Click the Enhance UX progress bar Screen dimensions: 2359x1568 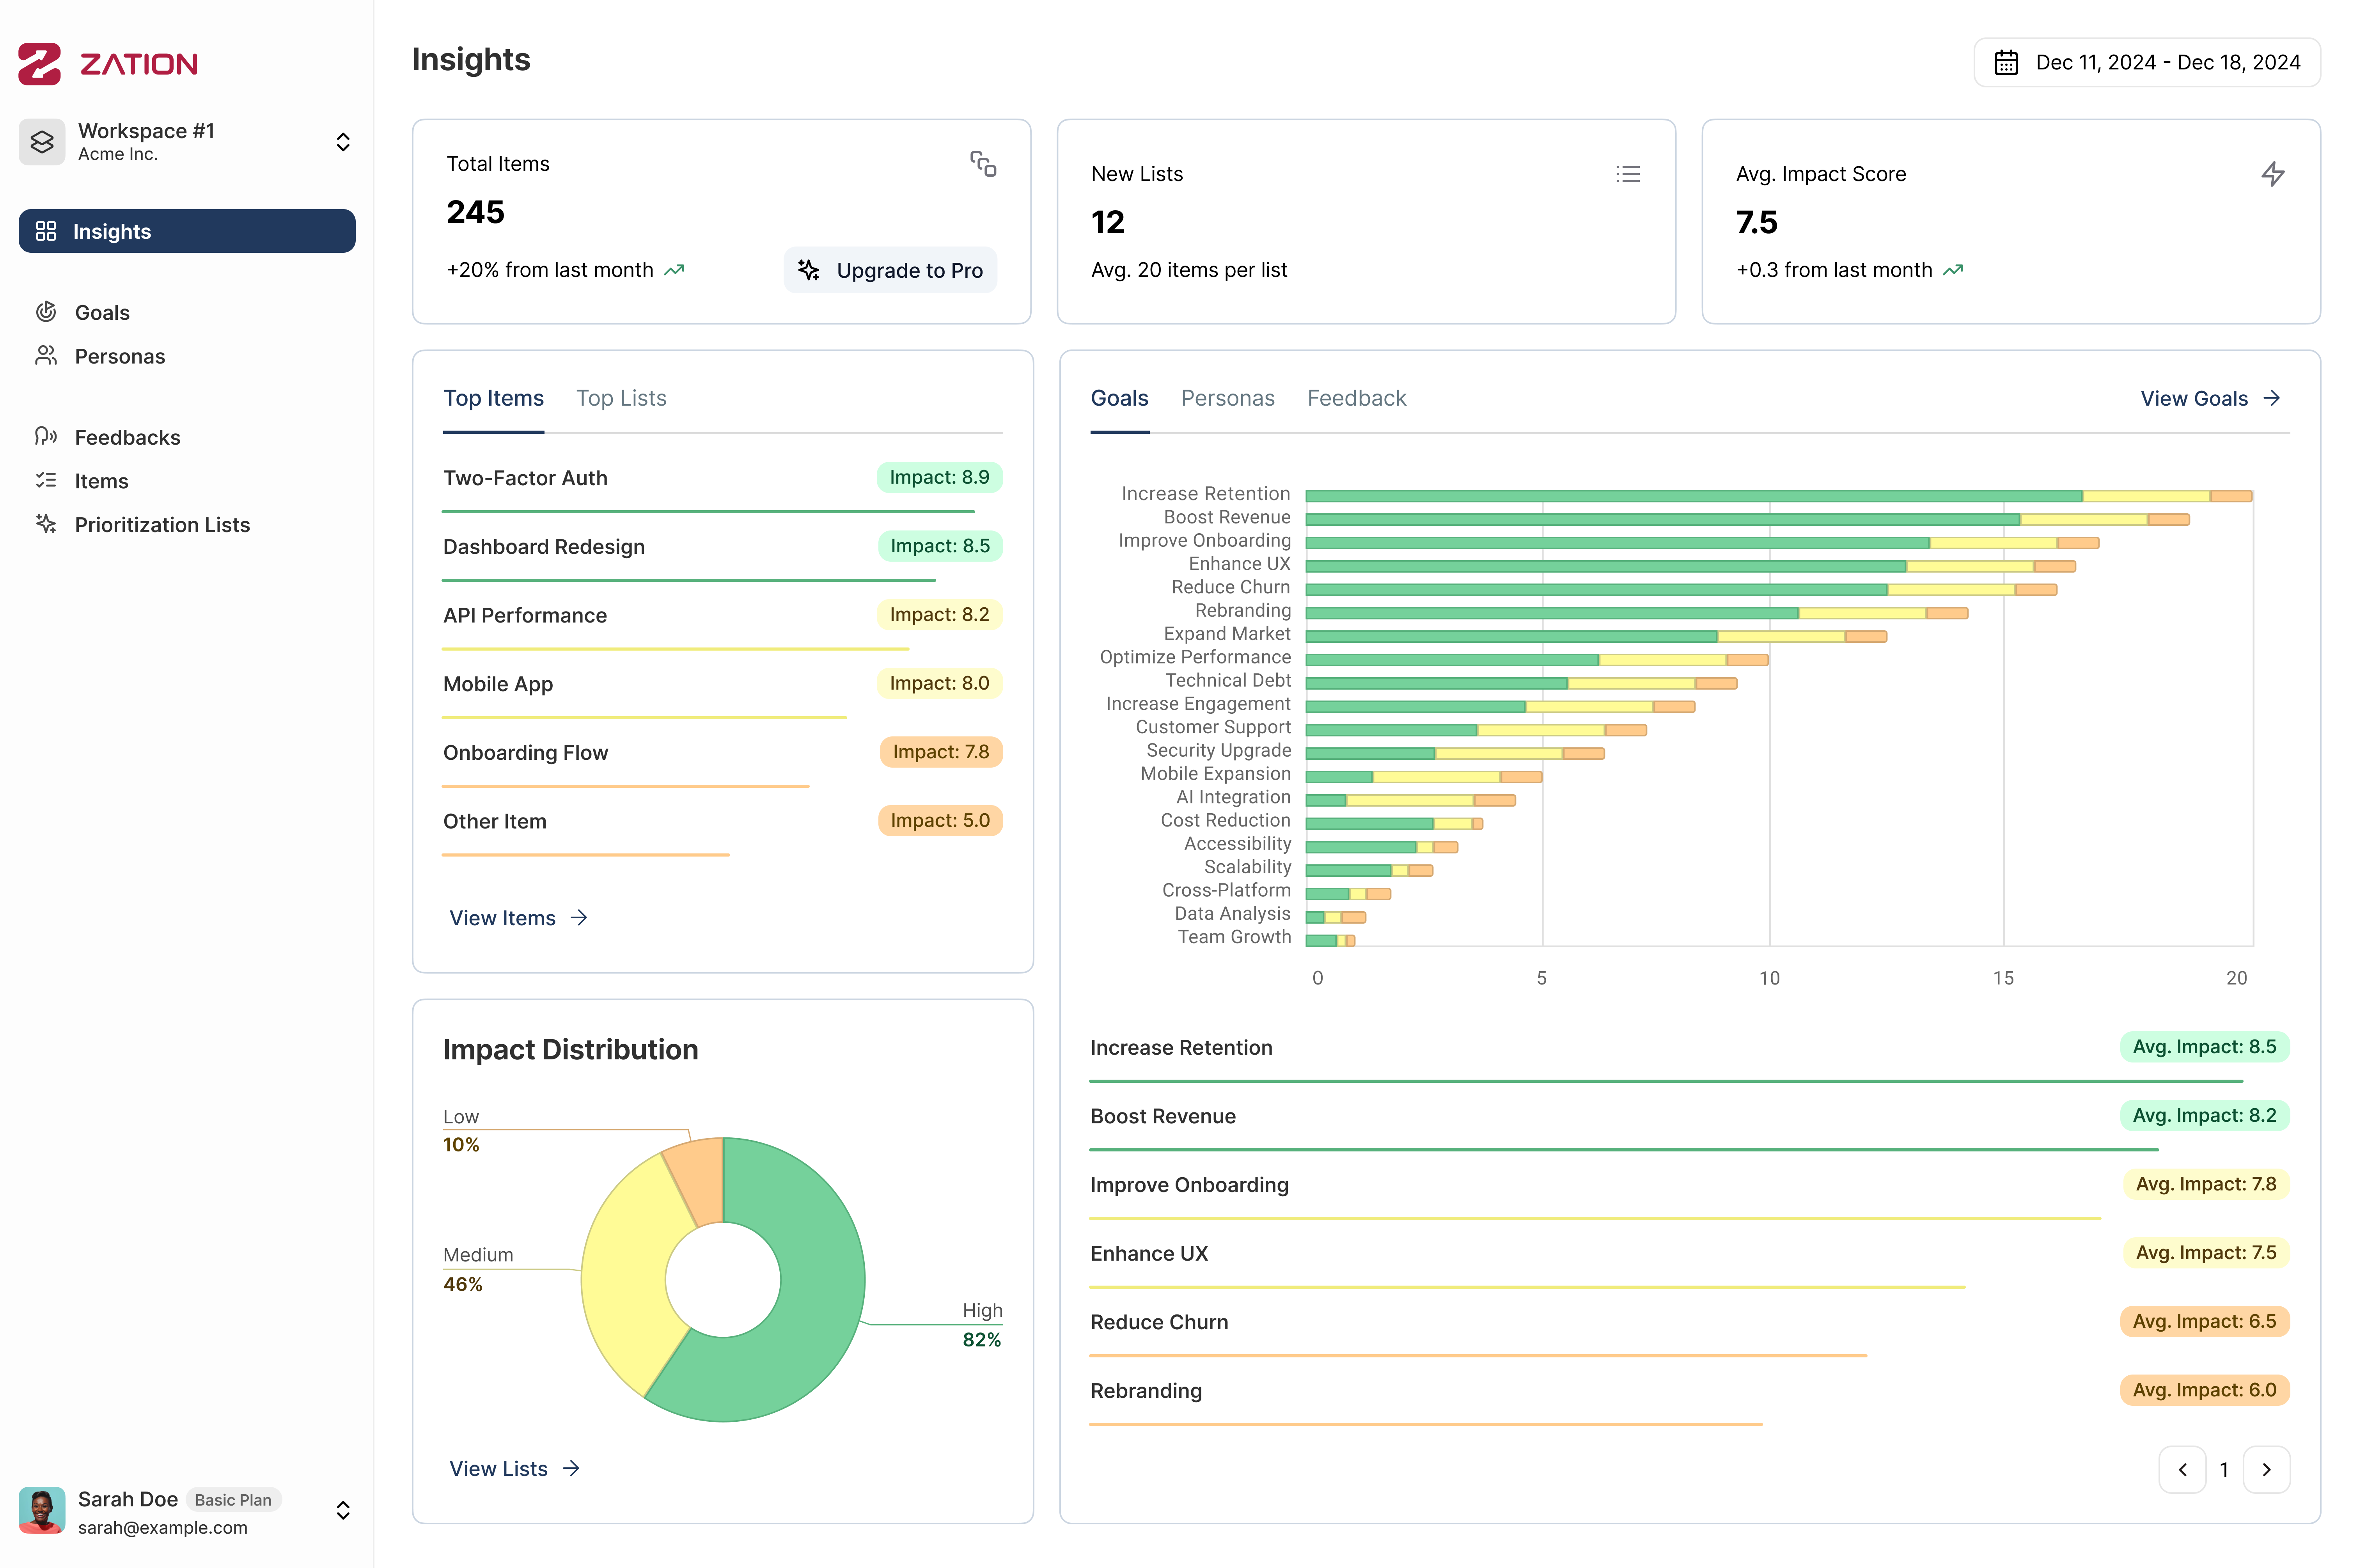1527,1287
